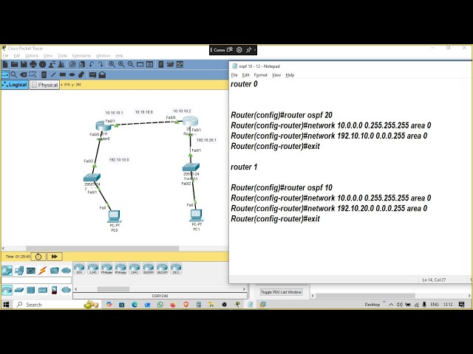Click the connection bar pin icon
Screen dimensions: 473x354
pos(248,49)
